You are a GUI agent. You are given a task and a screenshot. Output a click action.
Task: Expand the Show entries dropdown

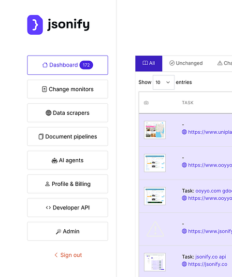pyautogui.click(x=163, y=83)
